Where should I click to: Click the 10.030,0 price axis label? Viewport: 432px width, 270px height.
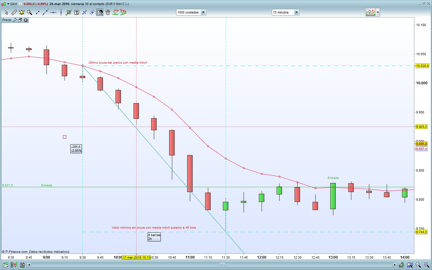pos(422,66)
